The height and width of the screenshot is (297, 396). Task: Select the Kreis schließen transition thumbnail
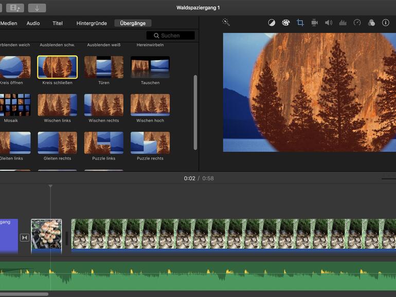tap(57, 67)
